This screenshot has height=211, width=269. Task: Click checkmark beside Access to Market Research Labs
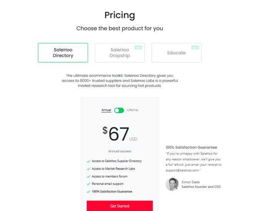[x=89, y=169]
